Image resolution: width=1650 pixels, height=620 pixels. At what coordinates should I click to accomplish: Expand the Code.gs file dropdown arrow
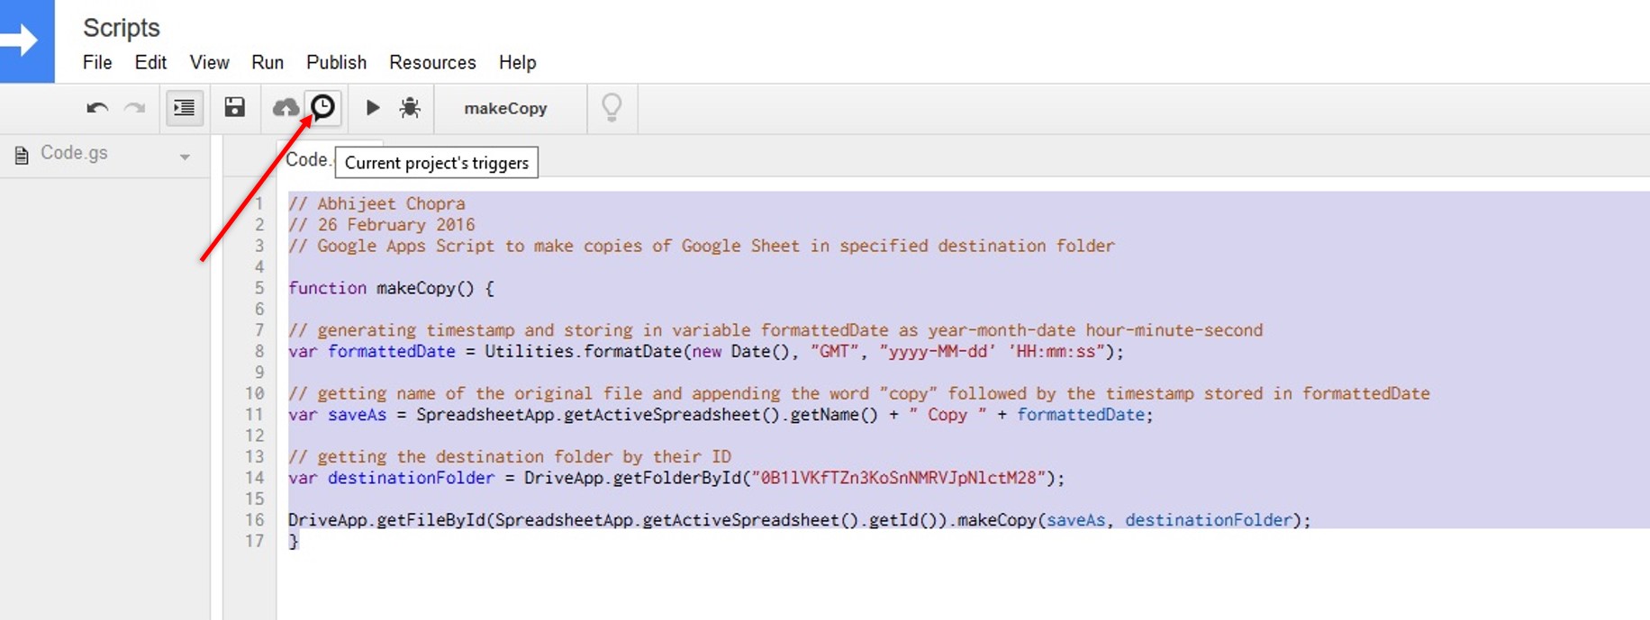[x=185, y=157]
